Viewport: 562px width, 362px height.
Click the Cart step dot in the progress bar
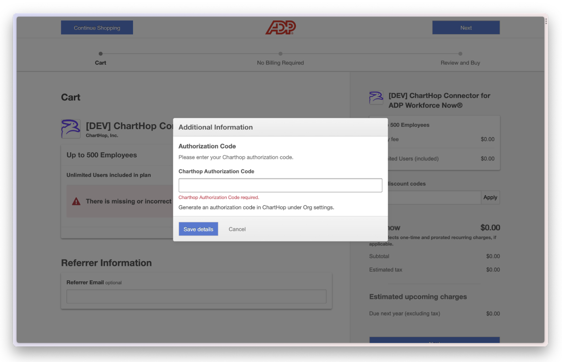coord(101,53)
